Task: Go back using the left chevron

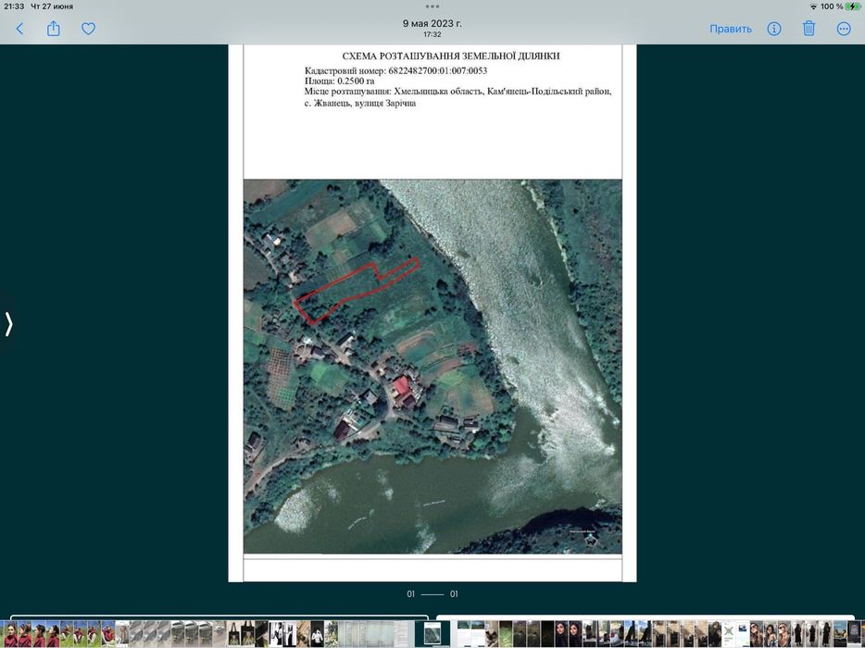Action: pyautogui.click(x=19, y=29)
